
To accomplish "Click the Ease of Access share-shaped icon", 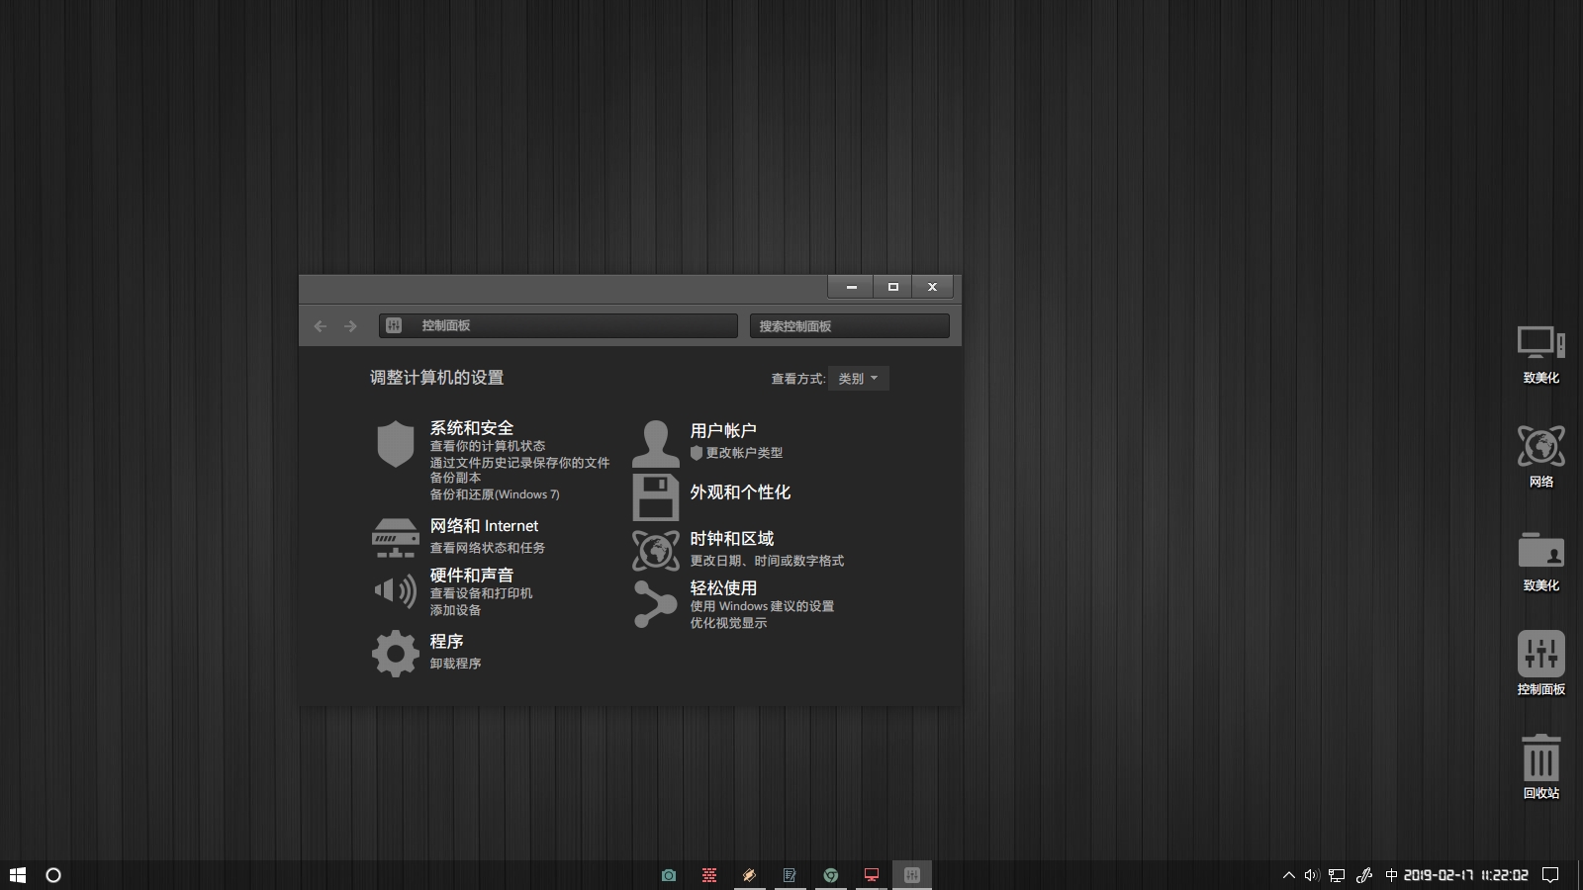I will [x=655, y=604].
